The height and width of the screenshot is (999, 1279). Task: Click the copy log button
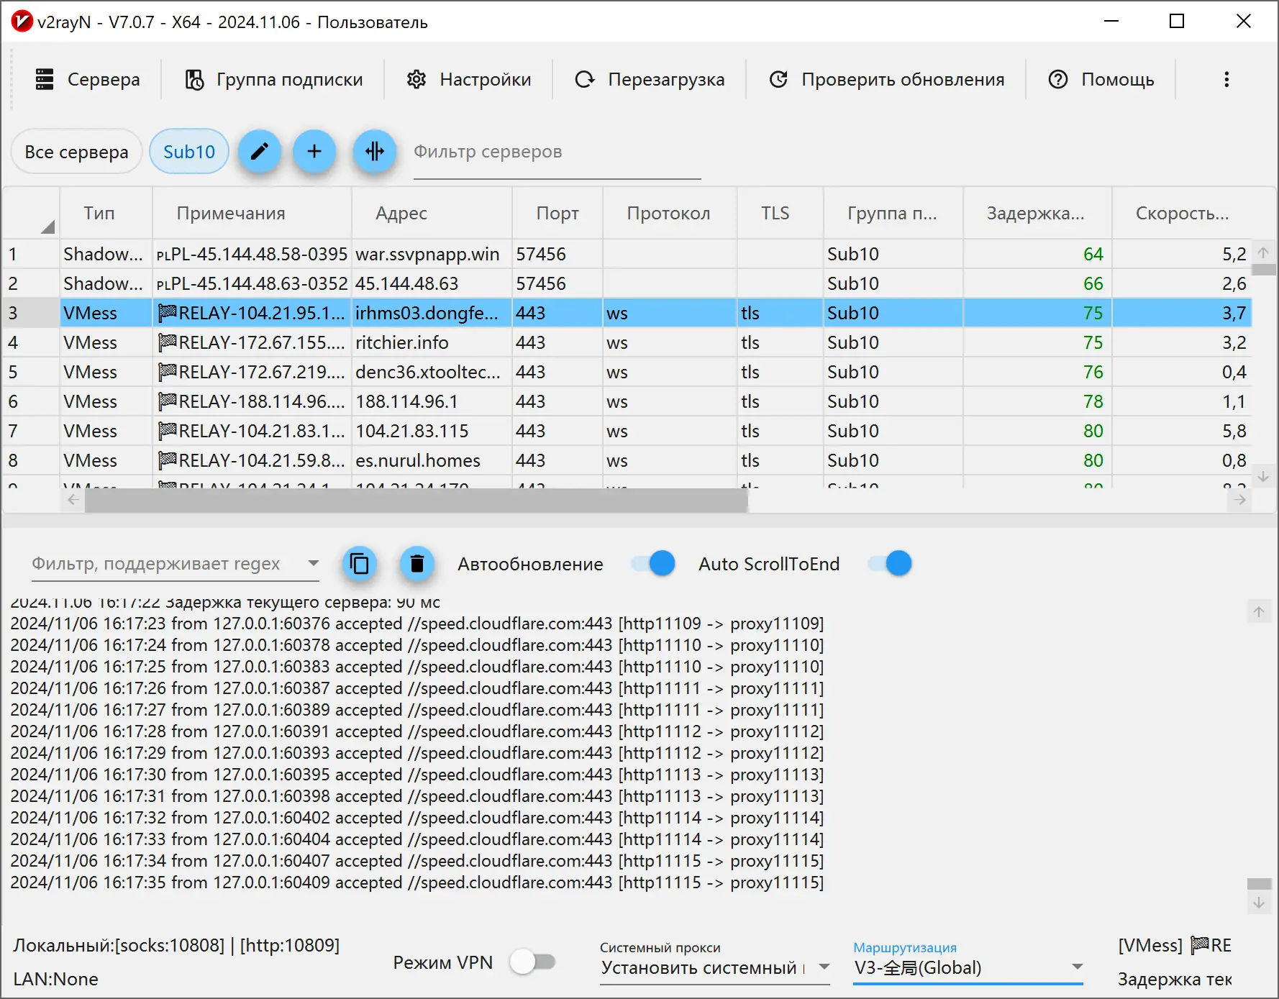click(359, 564)
